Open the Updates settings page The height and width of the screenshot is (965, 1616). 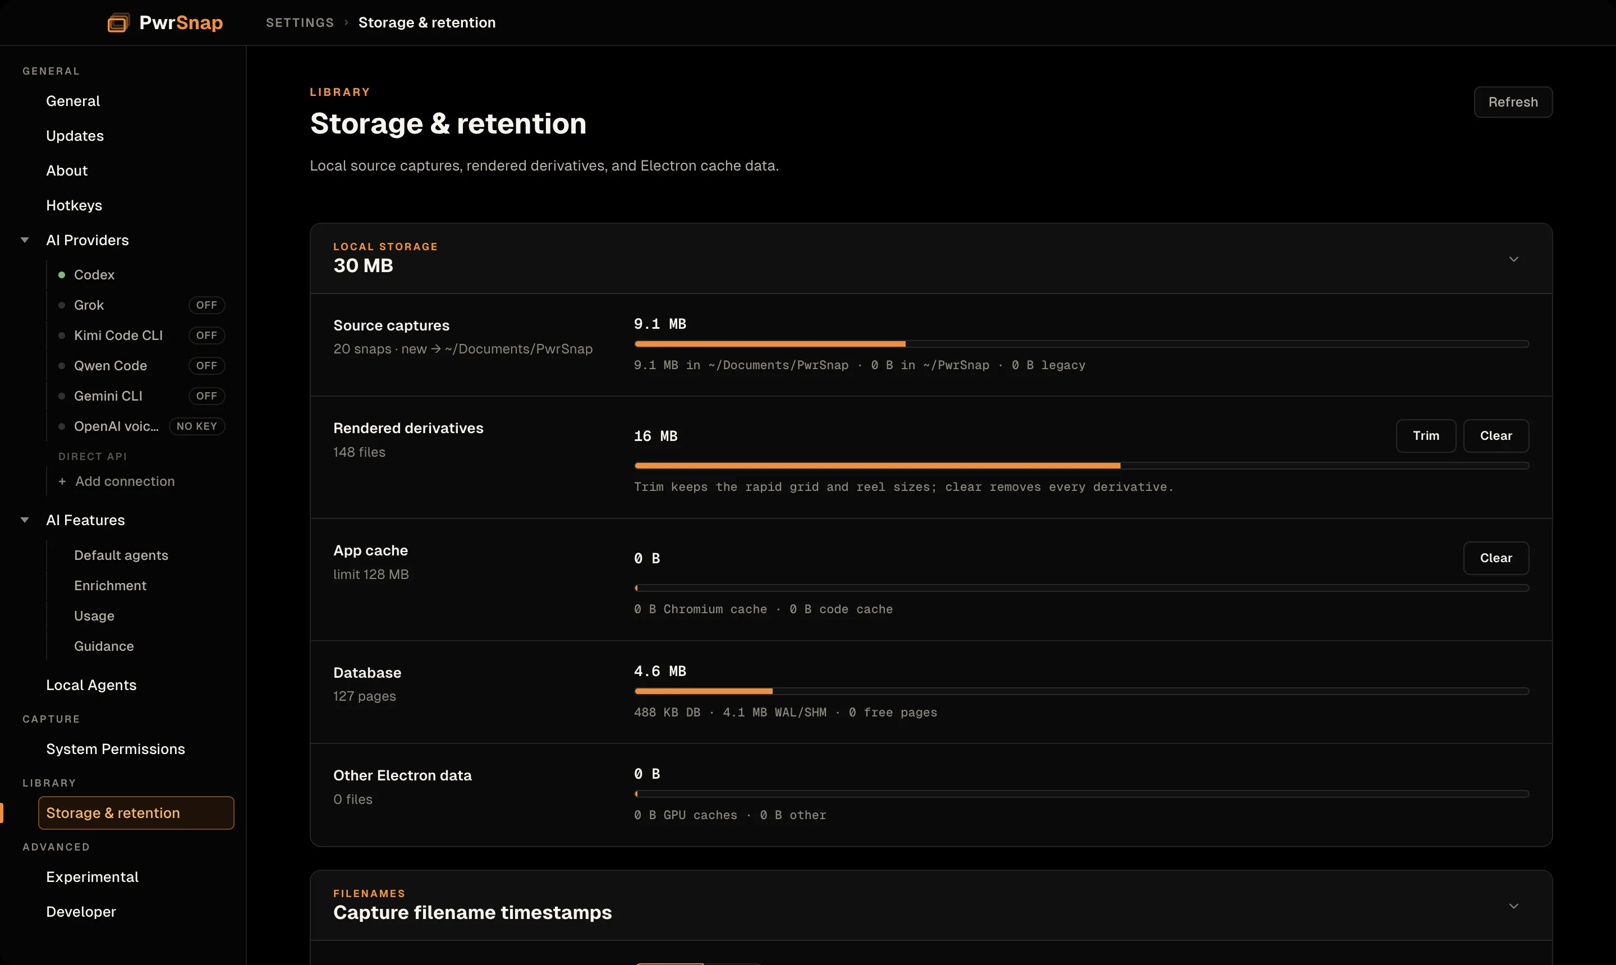(x=75, y=136)
